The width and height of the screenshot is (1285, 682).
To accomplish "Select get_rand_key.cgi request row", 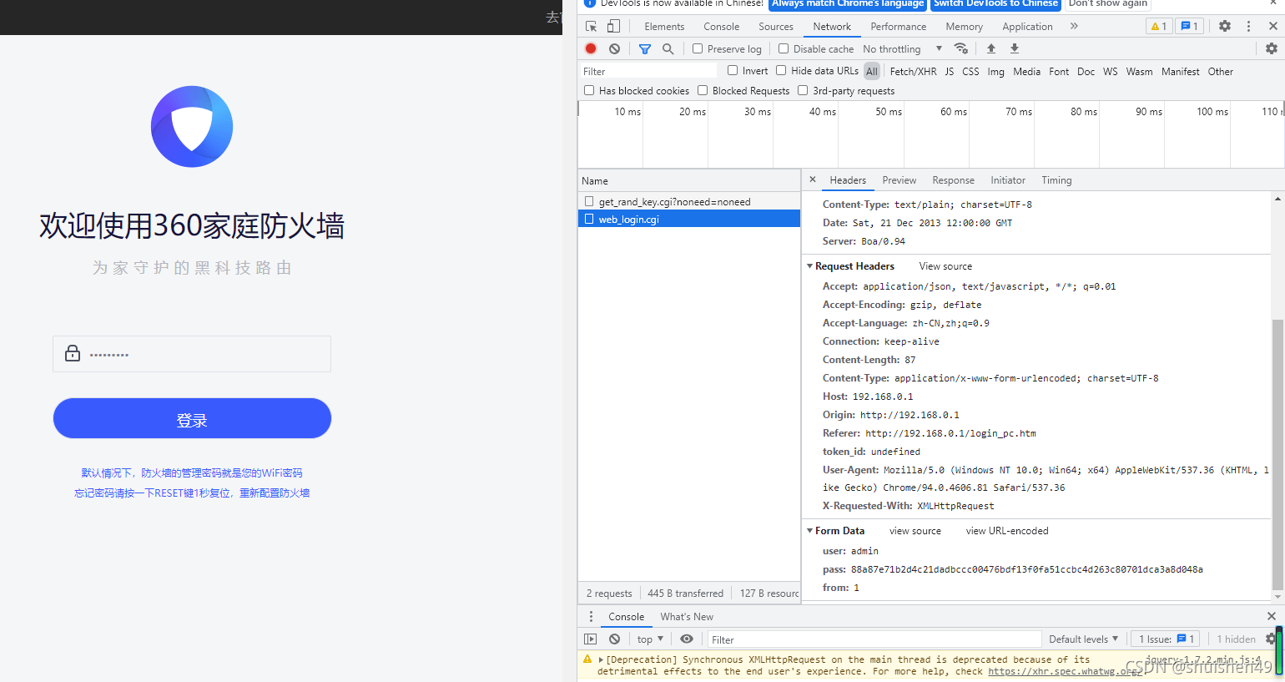I will click(x=689, y=201).
